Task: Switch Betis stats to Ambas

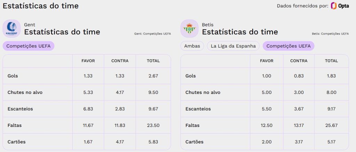Action: coord(192,46)
